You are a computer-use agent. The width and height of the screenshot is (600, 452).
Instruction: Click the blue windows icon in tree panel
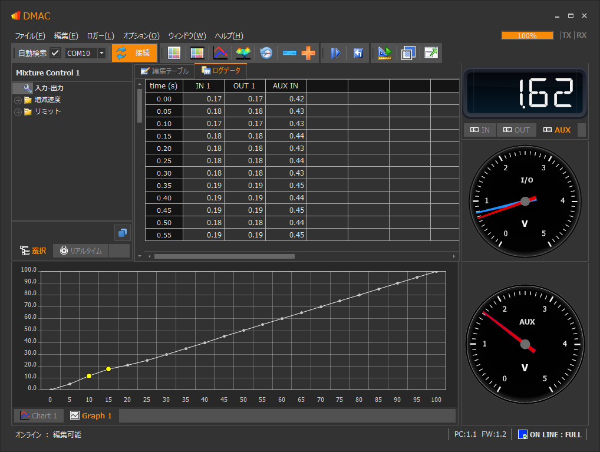coord(123,233)
